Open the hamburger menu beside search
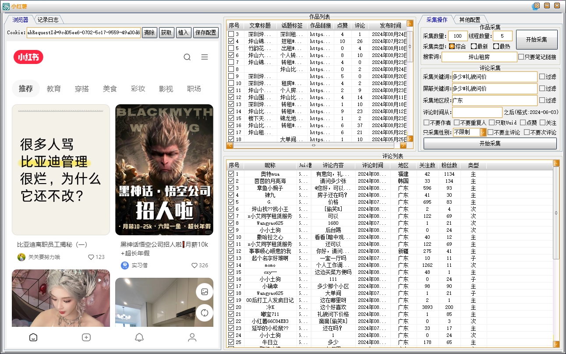 click(x=205, y=57)
